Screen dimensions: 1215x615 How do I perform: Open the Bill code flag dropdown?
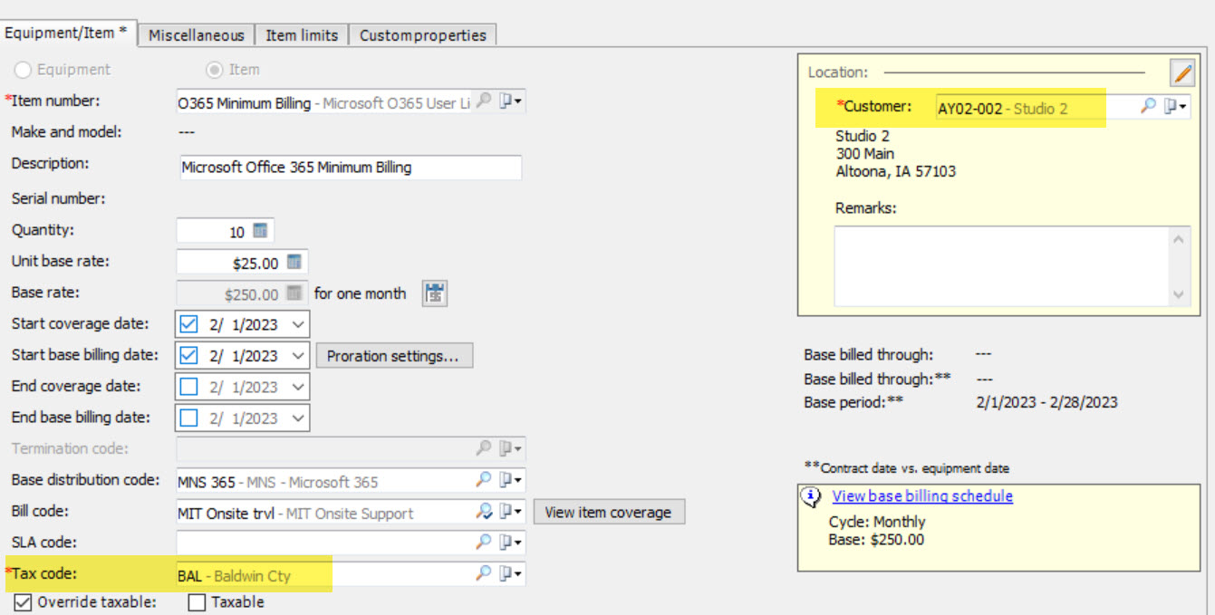[511, 511]
